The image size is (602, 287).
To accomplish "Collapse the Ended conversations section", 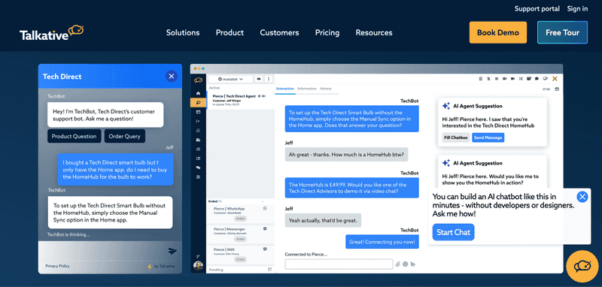I will click(x=263, y=201).
